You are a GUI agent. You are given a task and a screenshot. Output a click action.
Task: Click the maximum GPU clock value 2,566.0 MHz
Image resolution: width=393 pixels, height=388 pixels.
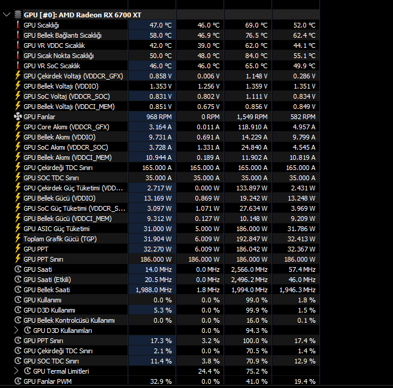249,269
